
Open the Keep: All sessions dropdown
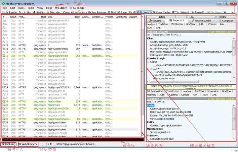tap(75, 12)
